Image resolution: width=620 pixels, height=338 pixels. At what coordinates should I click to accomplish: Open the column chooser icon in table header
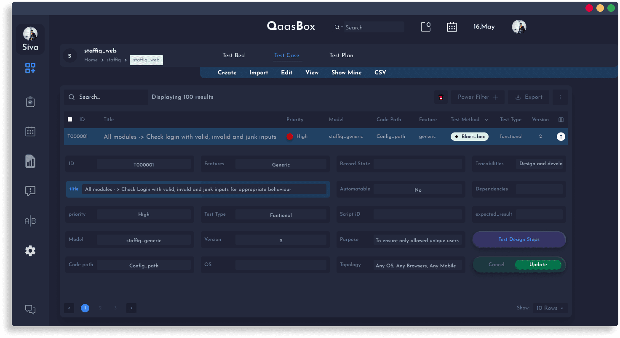click(561, 120)
